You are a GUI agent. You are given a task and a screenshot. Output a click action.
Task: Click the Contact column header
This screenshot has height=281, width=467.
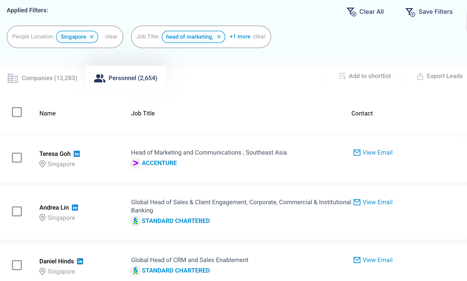pyautogui.click(x=362, y=113)
